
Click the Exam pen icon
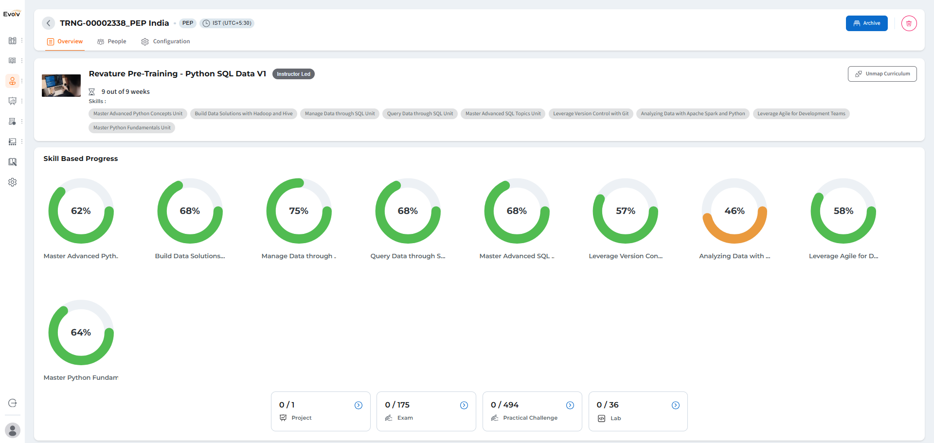tap(389, 418)
